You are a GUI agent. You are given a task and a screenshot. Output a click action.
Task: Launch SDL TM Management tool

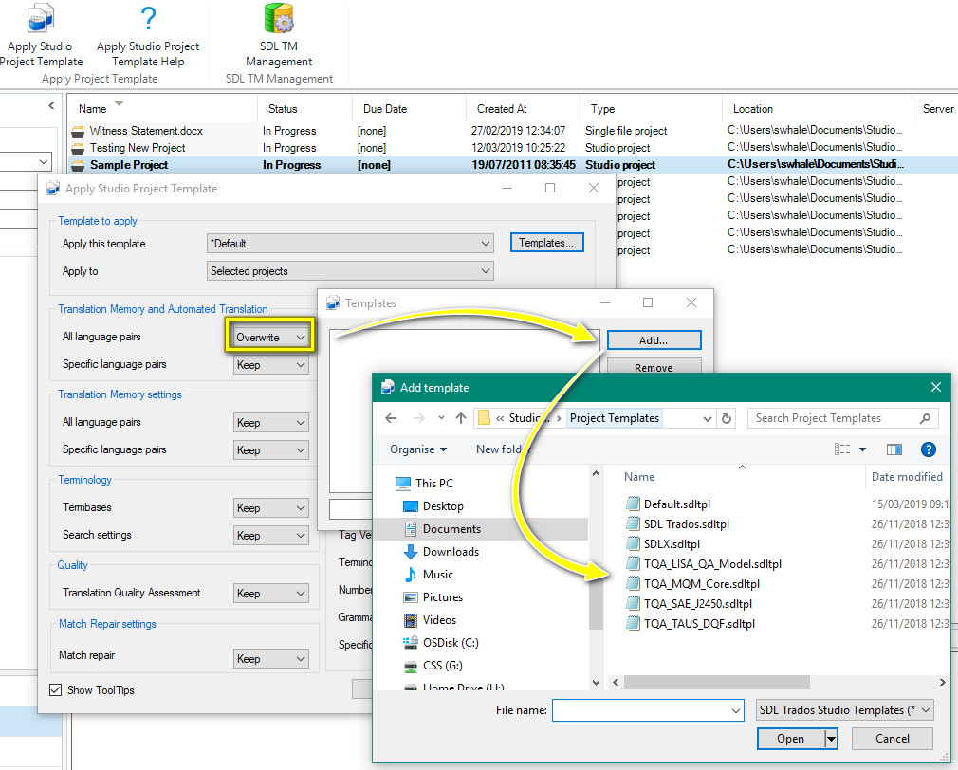point(279,21)
